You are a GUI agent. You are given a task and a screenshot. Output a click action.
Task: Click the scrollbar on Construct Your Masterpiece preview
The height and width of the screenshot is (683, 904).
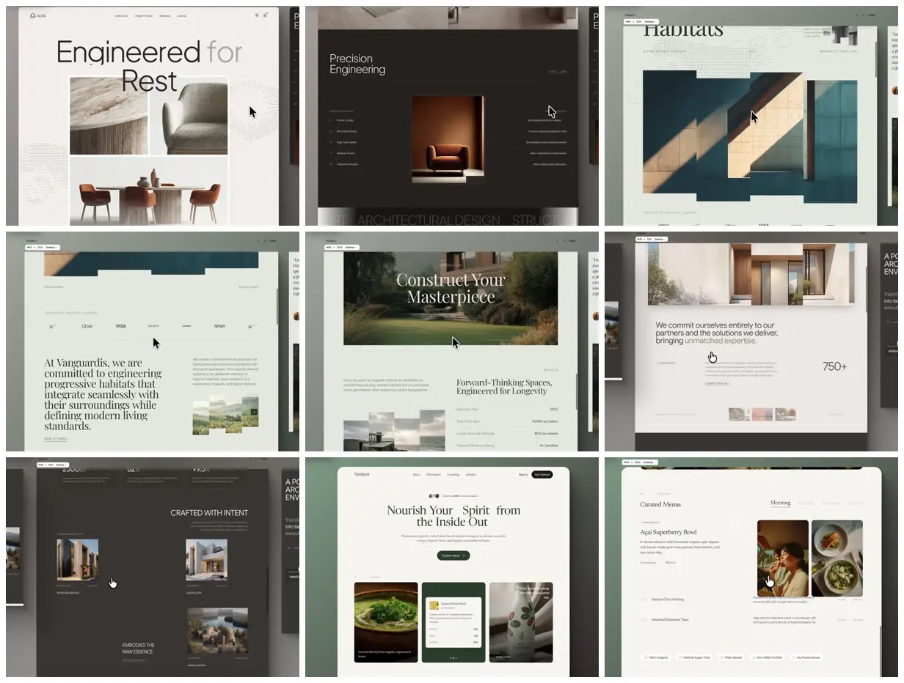[x=576, y=393]
